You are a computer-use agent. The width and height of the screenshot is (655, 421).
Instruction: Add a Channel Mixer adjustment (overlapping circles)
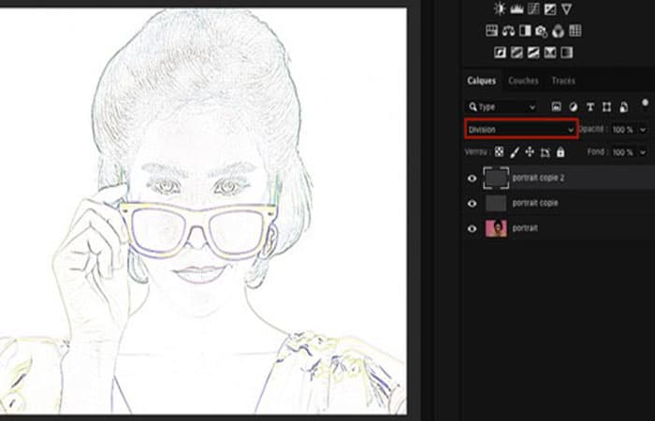pyautogui.click(x=558, y=31)
